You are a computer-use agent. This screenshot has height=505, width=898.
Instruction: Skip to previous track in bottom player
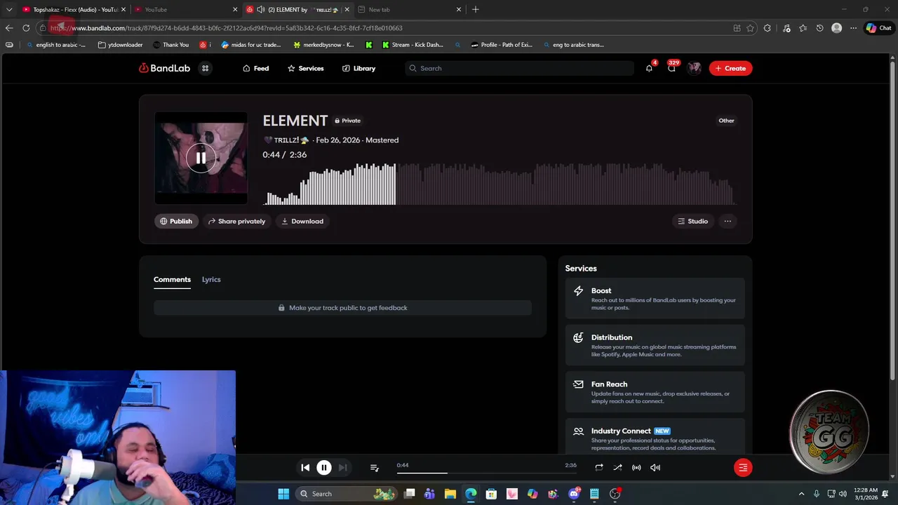(305, 467)
